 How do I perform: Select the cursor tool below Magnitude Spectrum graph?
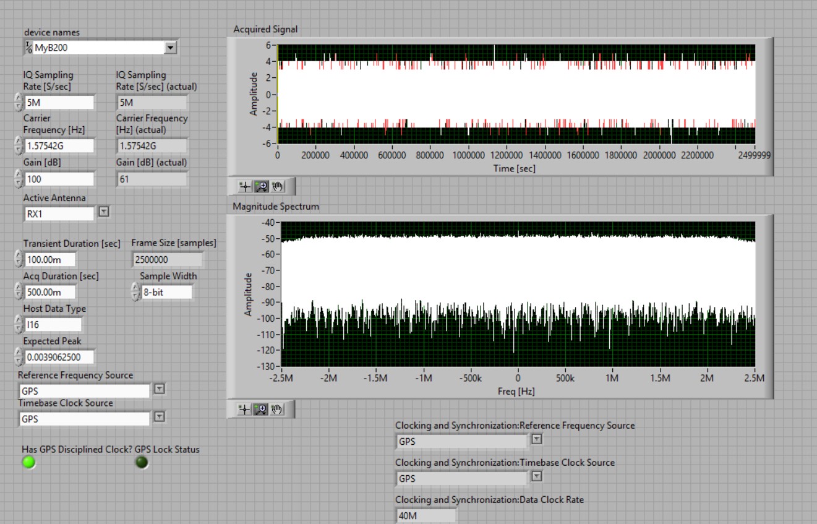point(245,409)
